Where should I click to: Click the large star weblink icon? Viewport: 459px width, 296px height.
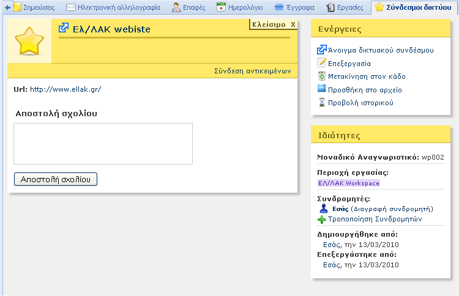click(x=29, y=41)
